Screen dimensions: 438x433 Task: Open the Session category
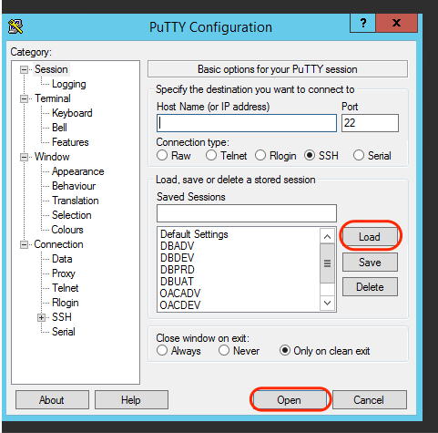pos(51,69)
